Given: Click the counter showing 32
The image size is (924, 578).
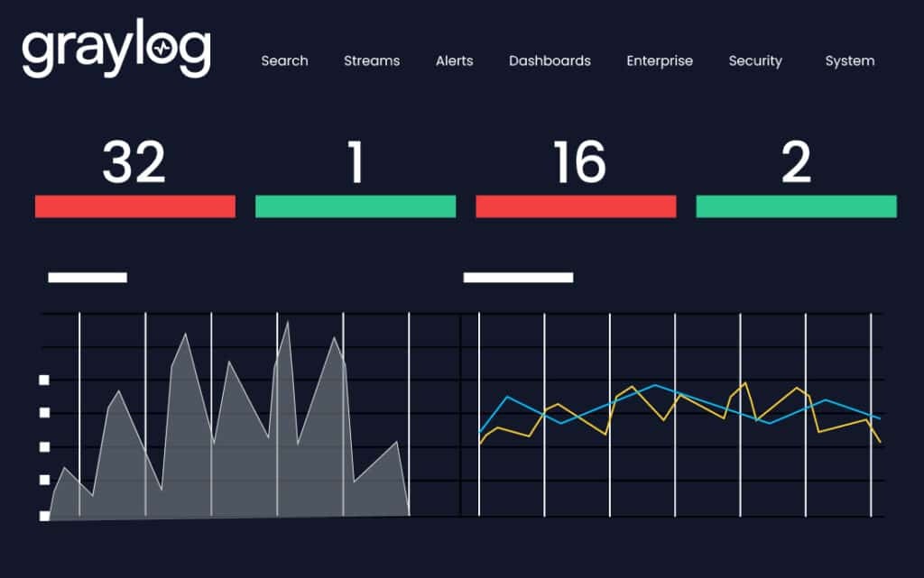Looking at the screenshot, I should (x=134, y=162).
